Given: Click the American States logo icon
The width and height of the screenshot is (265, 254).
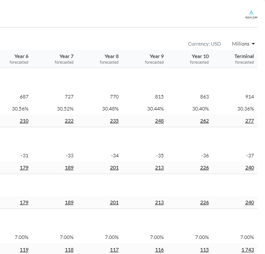Looking at the screenshot, I should click(251, 15).
